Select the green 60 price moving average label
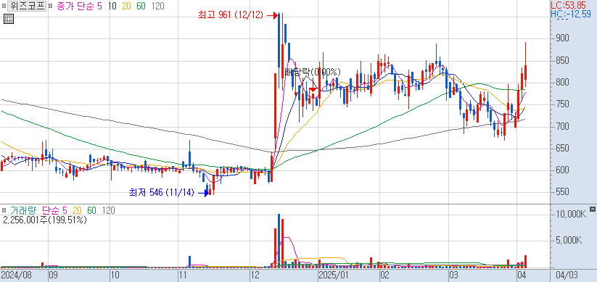The height and width of the screenshot is (282, 597). [141, 6]
